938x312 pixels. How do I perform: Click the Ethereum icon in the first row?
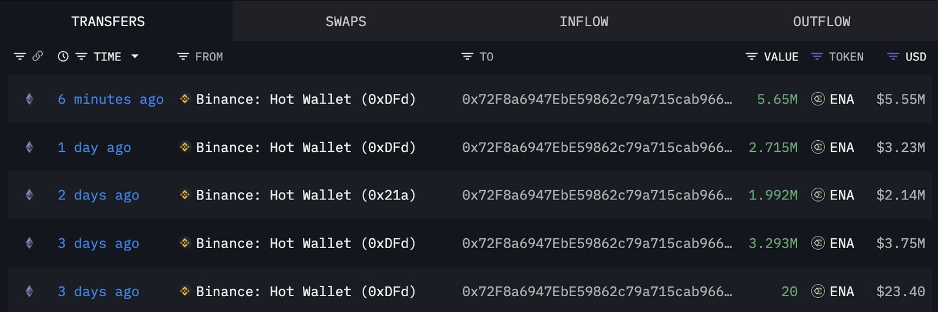click(x=29, y=99)
